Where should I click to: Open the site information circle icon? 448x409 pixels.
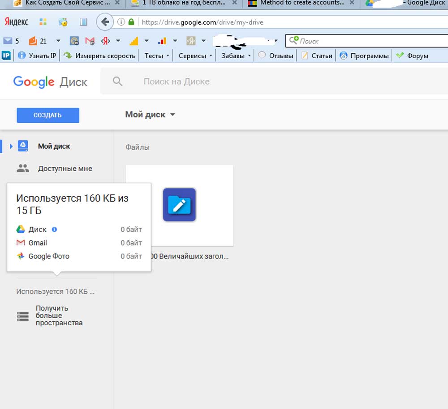(121, 22)
